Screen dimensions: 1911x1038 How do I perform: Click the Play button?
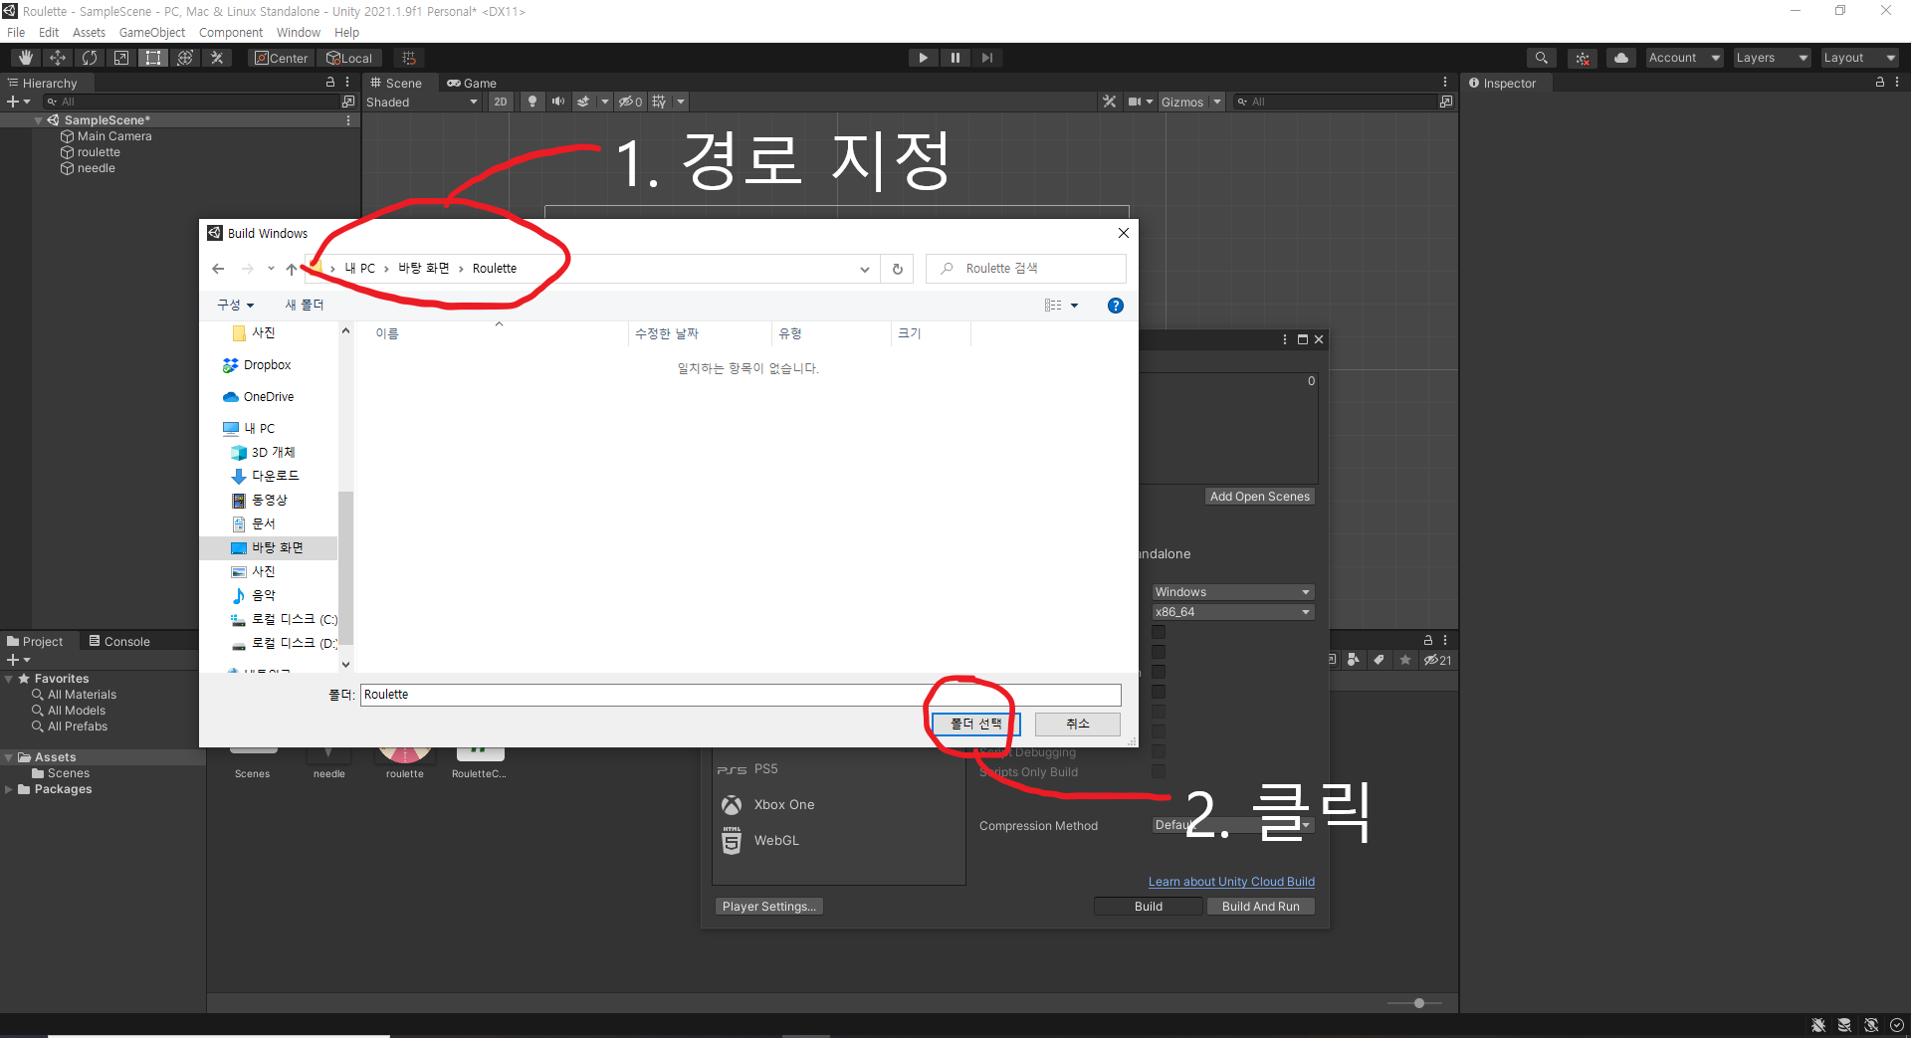(924, 58)
